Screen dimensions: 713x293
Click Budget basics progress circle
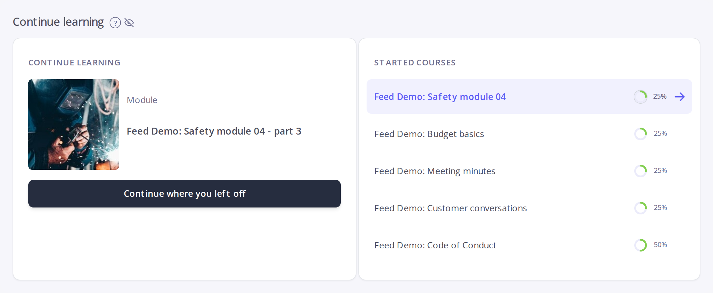click(x=641, y=134)
